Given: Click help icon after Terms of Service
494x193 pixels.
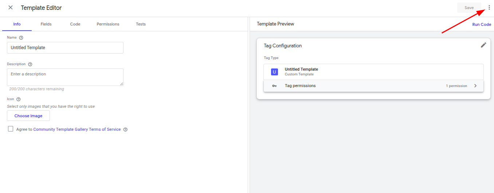Looking at the screenshot, I should pos(125,129).
